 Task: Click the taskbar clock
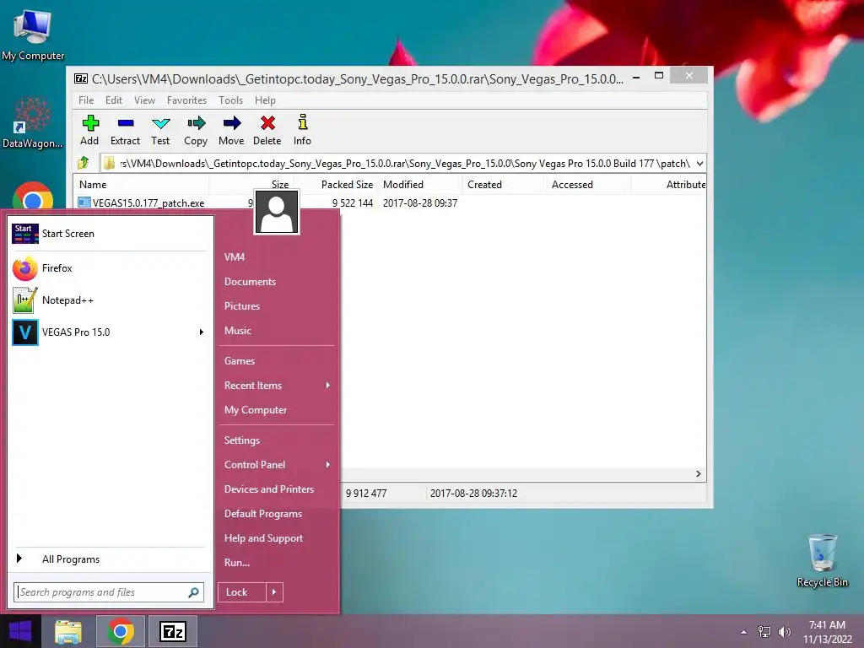pyautogui.click(x=827, y=632)
